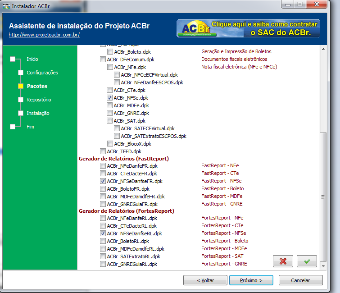Click the 'FastReport - NFSe' description
The height and width of the screenshot is (293, 340).
point(222,181)
